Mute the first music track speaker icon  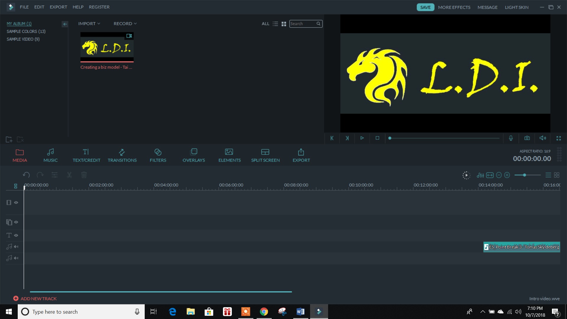pyautogui.click(x=16, y=247)
